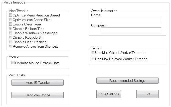
Task: Check Enable Clear Type box
Action: coord(10,24)
